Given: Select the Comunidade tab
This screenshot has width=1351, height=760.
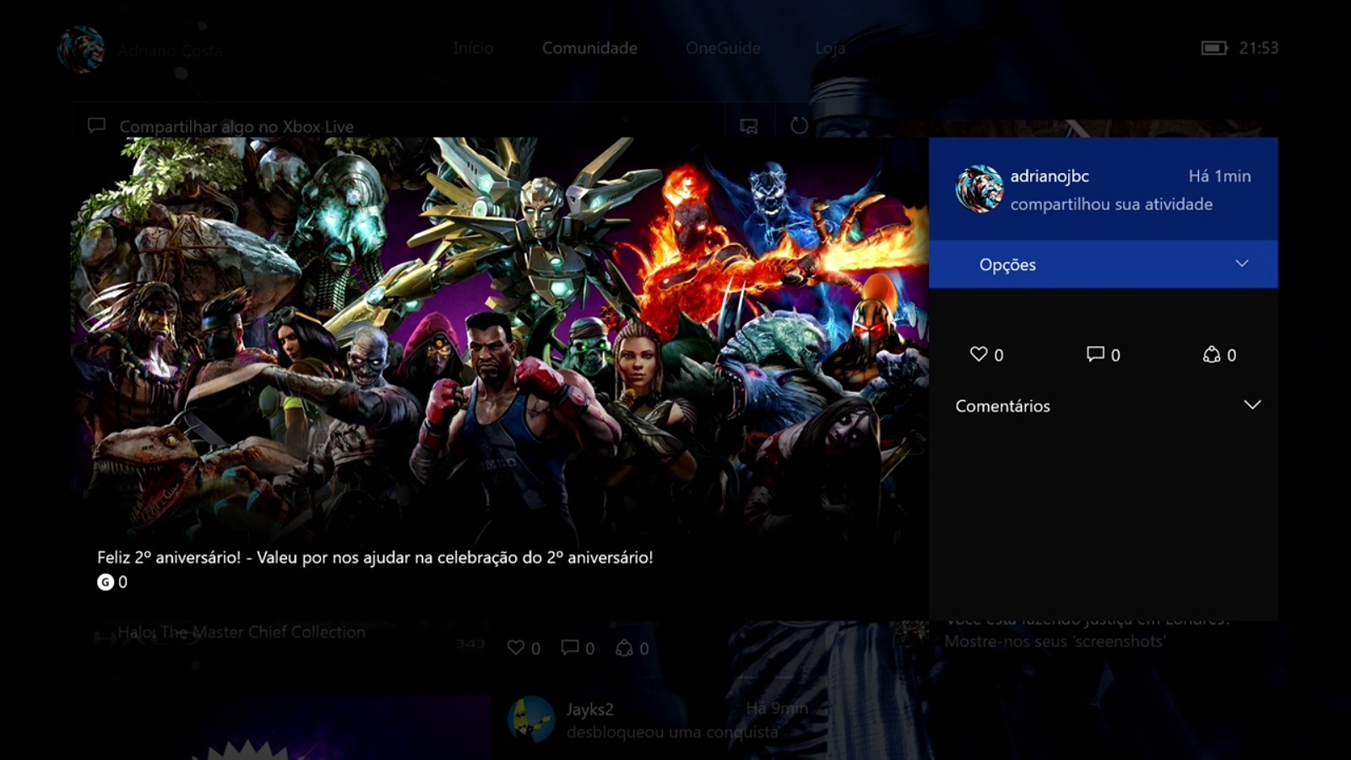Looking at the screenshot, I should pos(589,48).
